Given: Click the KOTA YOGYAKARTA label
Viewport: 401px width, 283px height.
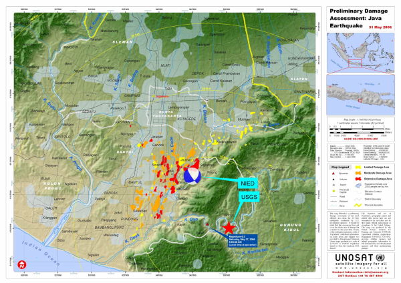Looking at the screenshot, I should click(x=166, y=114).
